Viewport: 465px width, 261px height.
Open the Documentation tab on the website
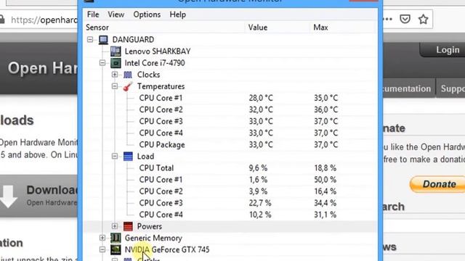[x=408, y=88]
